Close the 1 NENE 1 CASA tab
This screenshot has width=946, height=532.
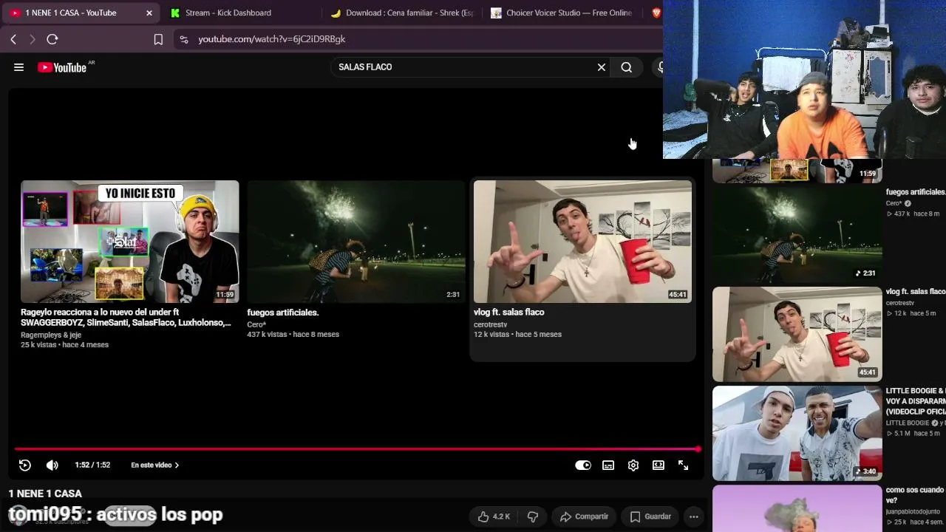click(149, 13)
